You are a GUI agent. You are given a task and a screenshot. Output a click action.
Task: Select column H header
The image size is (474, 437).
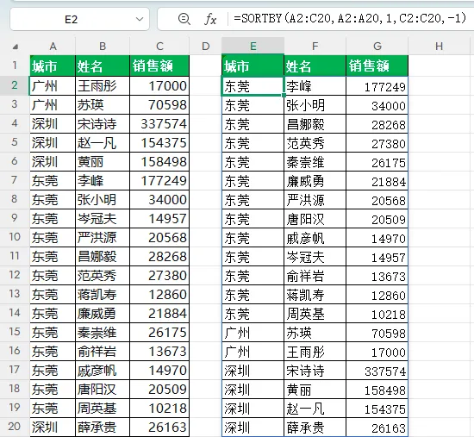point(440,47)
